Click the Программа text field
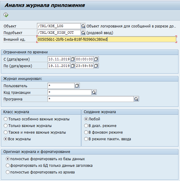This screenshot has width=180, height=181. click(x=91, y=99)
